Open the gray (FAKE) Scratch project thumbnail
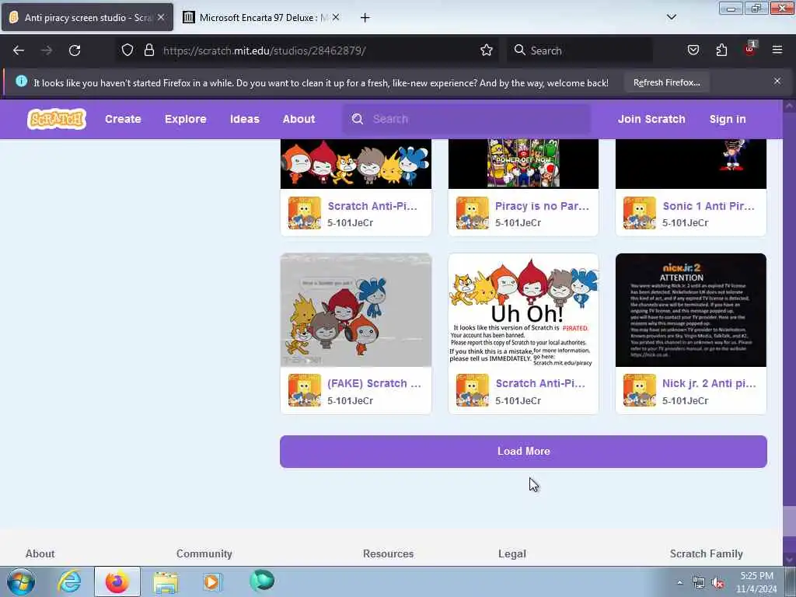 coord(356,309)
